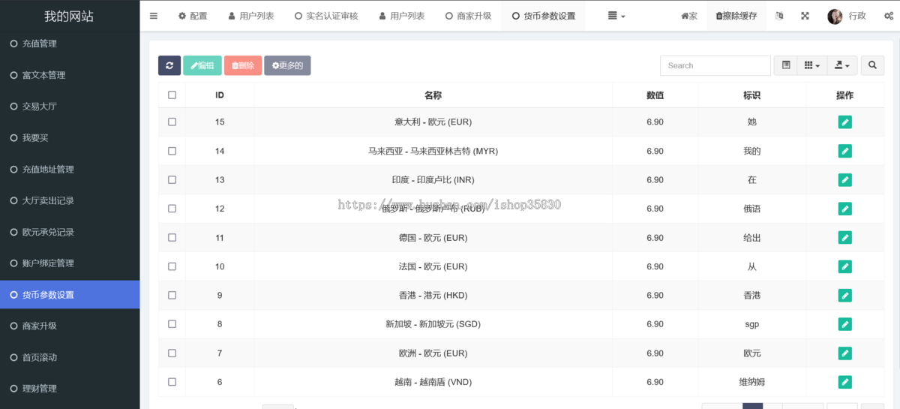Edit the Singapore Dollar (SGD) row

pyautogui.click(x=844, y=324)
